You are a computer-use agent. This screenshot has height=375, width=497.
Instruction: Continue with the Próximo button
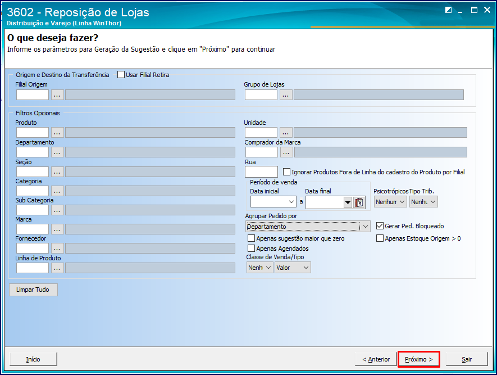coord(419,359)
